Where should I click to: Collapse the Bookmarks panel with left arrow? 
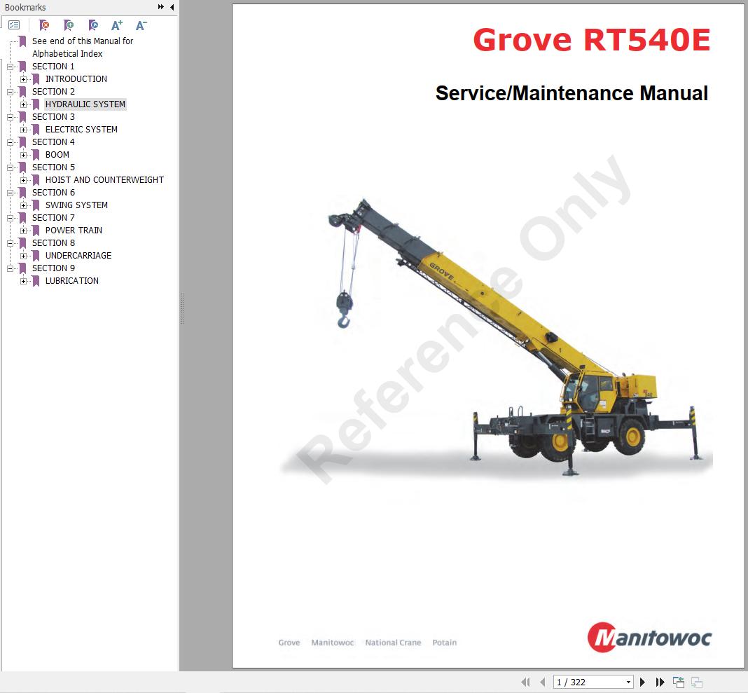pos(172,7)
